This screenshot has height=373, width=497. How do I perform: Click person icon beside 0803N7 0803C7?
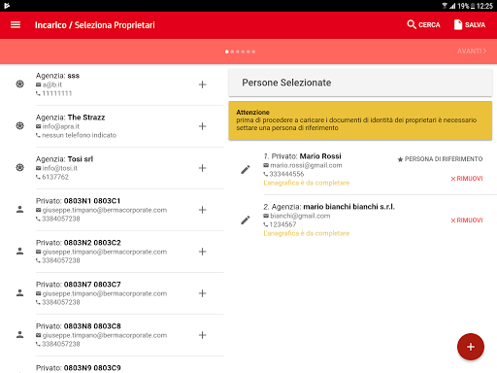[x=19, y=292]
